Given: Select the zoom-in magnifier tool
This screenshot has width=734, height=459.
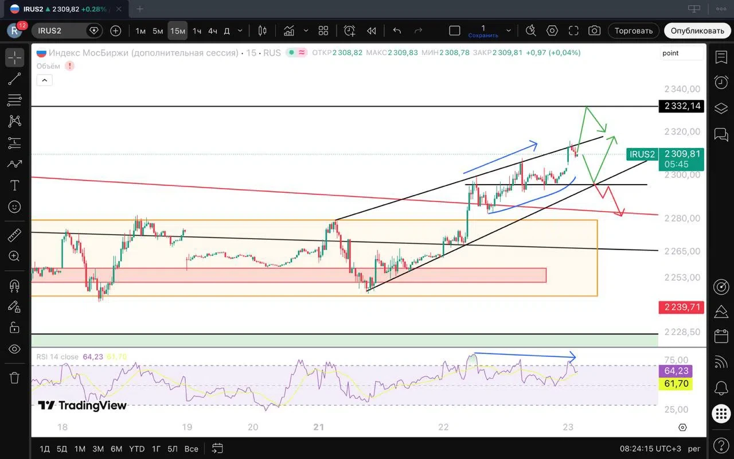Looking at the screenshot, I should [x=14, y=256].
